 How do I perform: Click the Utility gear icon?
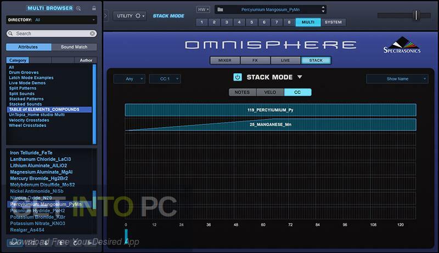tap(138, 16)
